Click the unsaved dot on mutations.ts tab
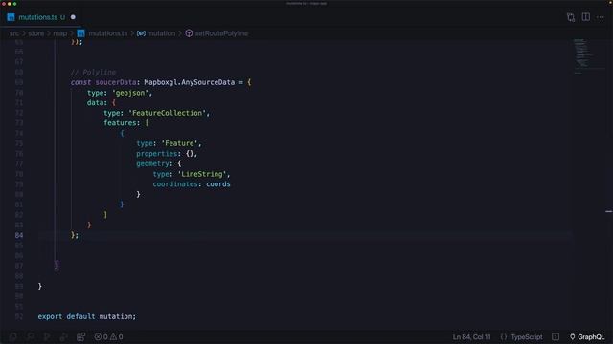 73,17
